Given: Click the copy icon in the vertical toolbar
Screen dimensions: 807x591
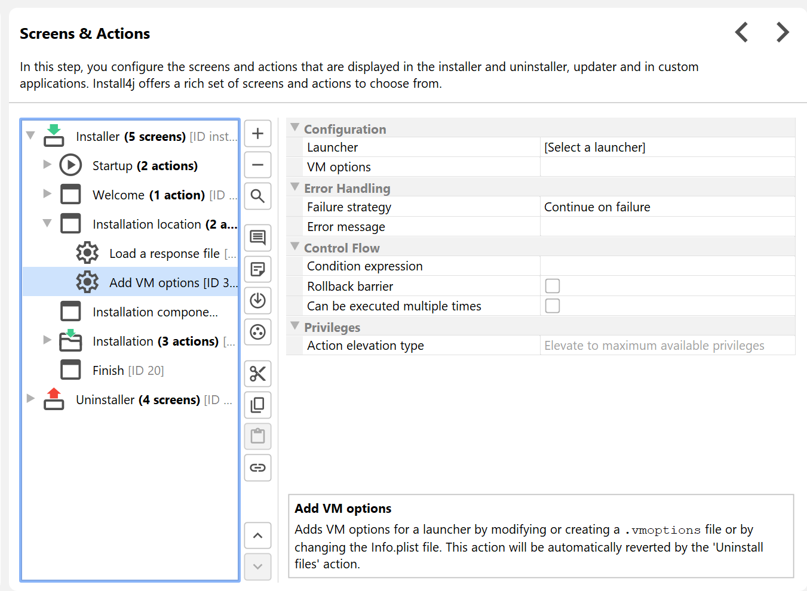Looking at the screenshot, I should coord(257,405).
